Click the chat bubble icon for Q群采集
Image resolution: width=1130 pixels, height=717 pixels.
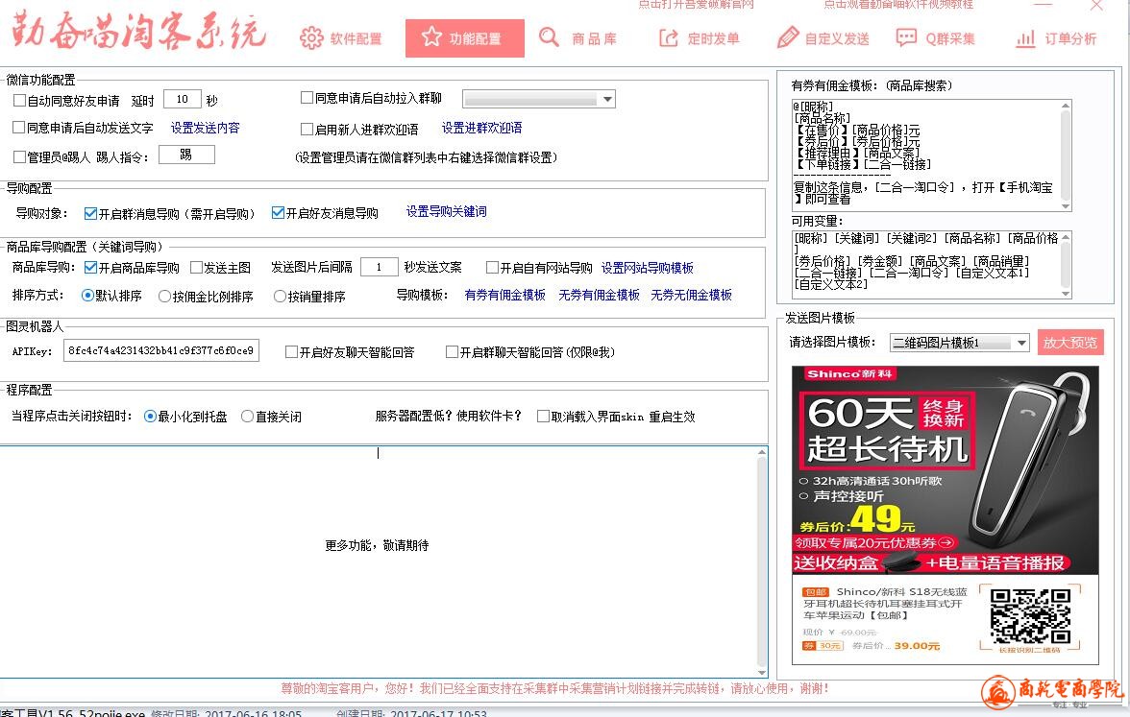(906, 37)
